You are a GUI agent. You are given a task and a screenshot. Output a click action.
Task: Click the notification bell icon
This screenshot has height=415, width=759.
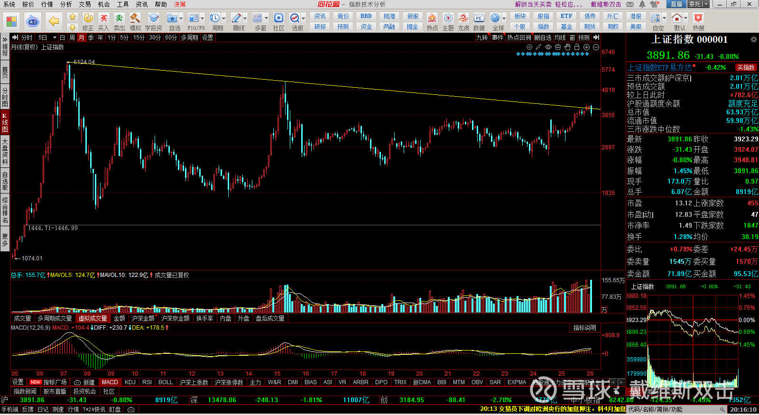tap(642, 4)
